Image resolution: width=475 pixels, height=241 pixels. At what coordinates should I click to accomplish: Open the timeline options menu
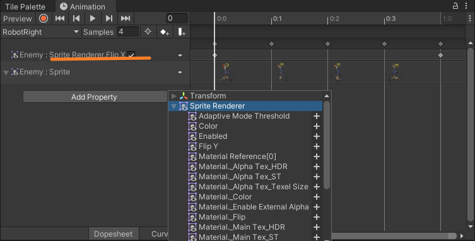(x=470, y=18)
